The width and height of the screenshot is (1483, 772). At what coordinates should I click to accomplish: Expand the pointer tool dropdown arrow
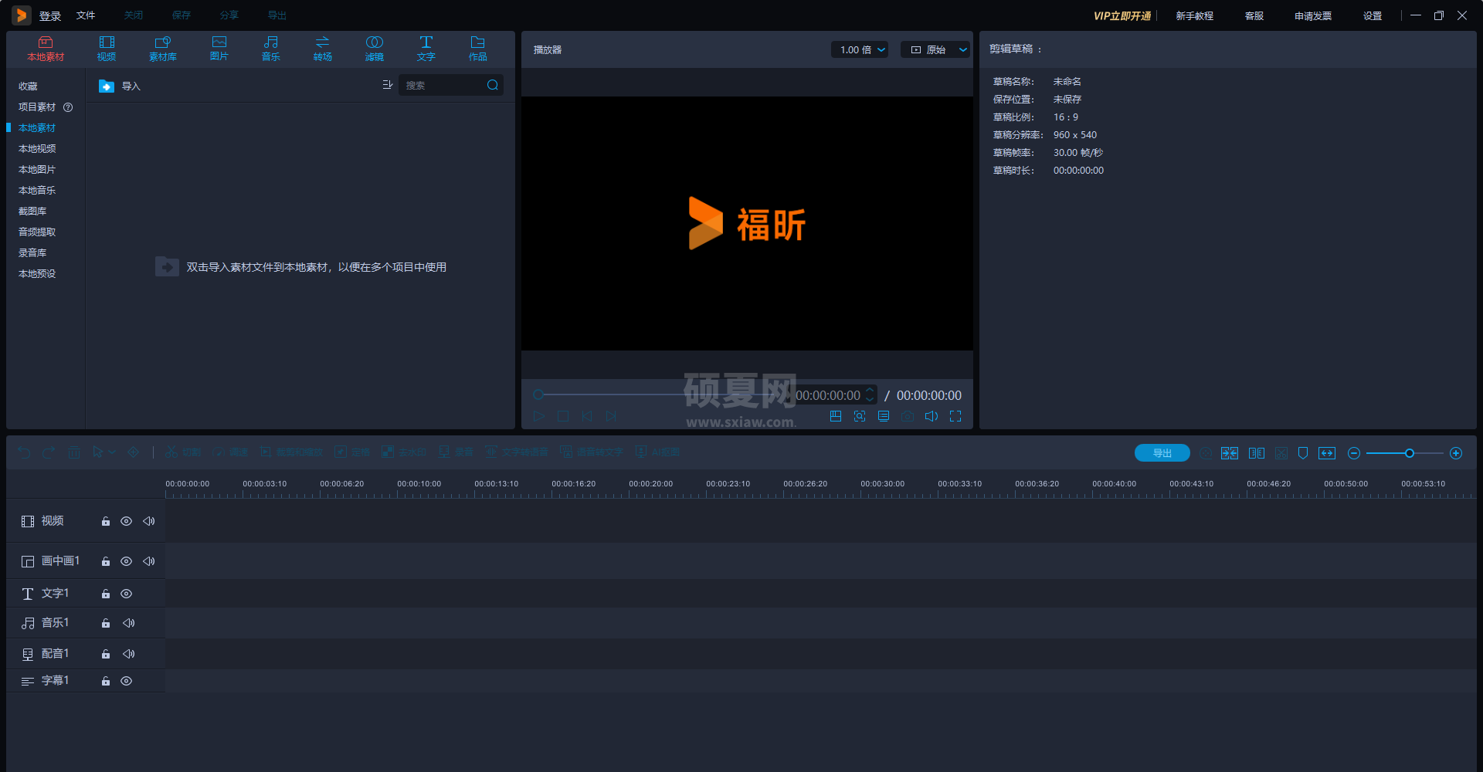coord(113,452)
